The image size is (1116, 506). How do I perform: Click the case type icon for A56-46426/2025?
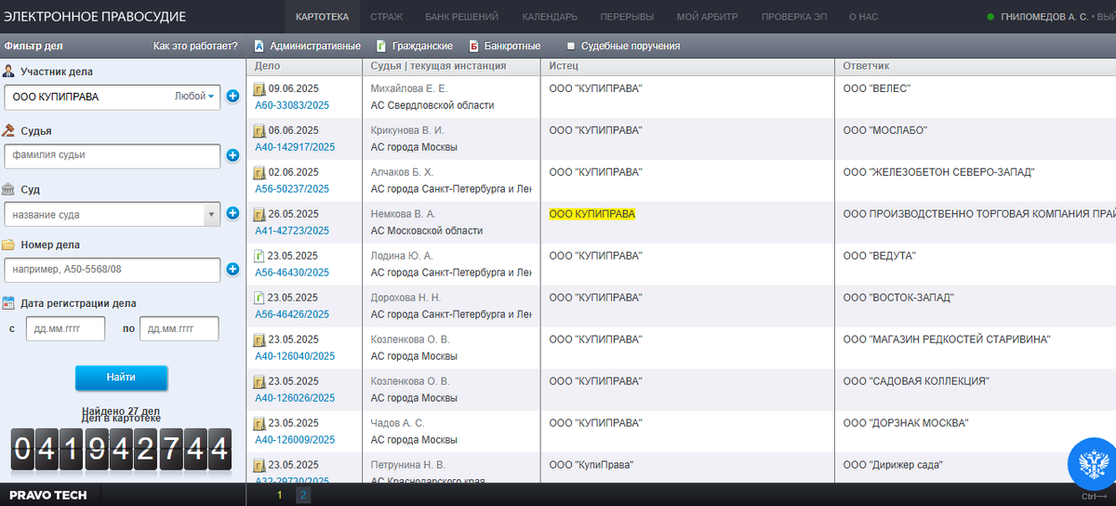pyautogui.click(x=259, y=298)
